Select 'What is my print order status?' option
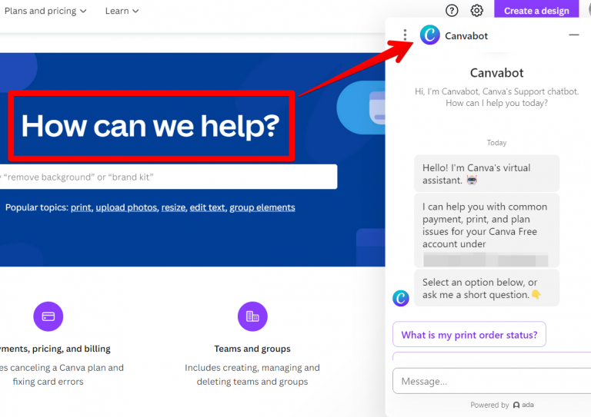The width and height of the screenshot is (591, 417). [469, 334]
